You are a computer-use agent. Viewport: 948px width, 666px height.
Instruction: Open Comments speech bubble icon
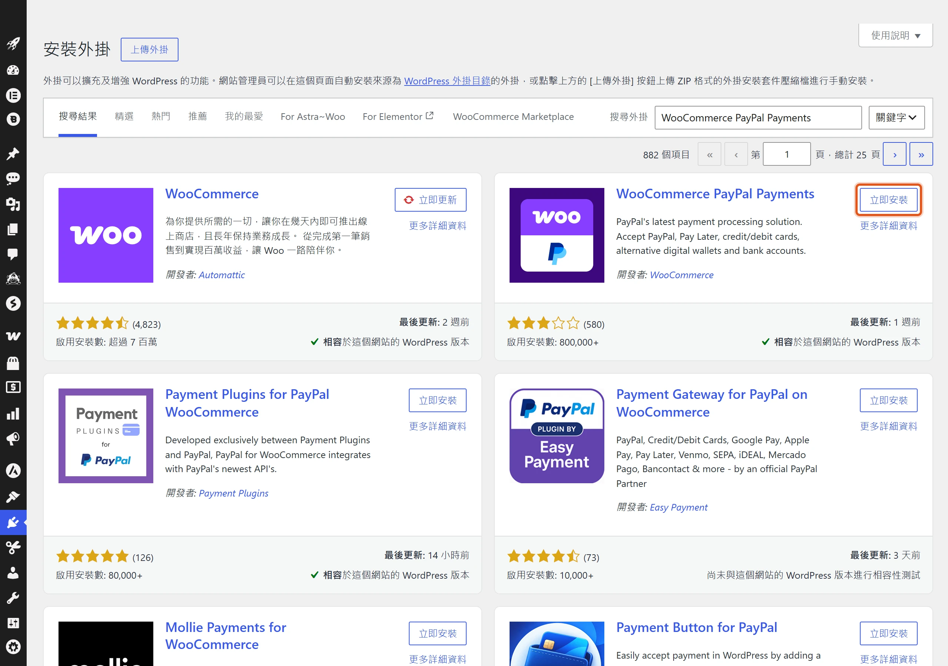[13, 254]
